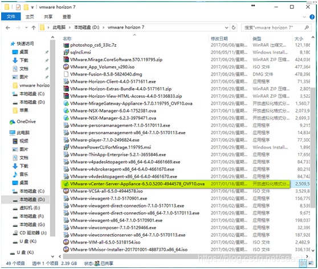Click chevron after 本地磁盘 (D:) in address bar
Screen dimensions: 318x269
click(x=103, y=27)
